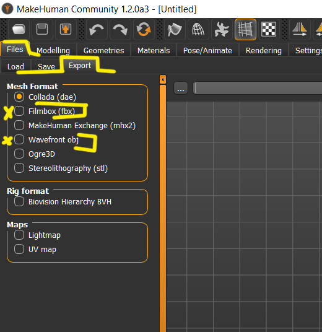This screenshot has height=332, width=322.
Task: Switch to the Modelling tab
Action: 53,50
